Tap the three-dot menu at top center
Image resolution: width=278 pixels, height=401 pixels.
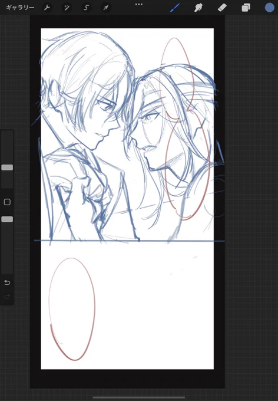(139, 4)
